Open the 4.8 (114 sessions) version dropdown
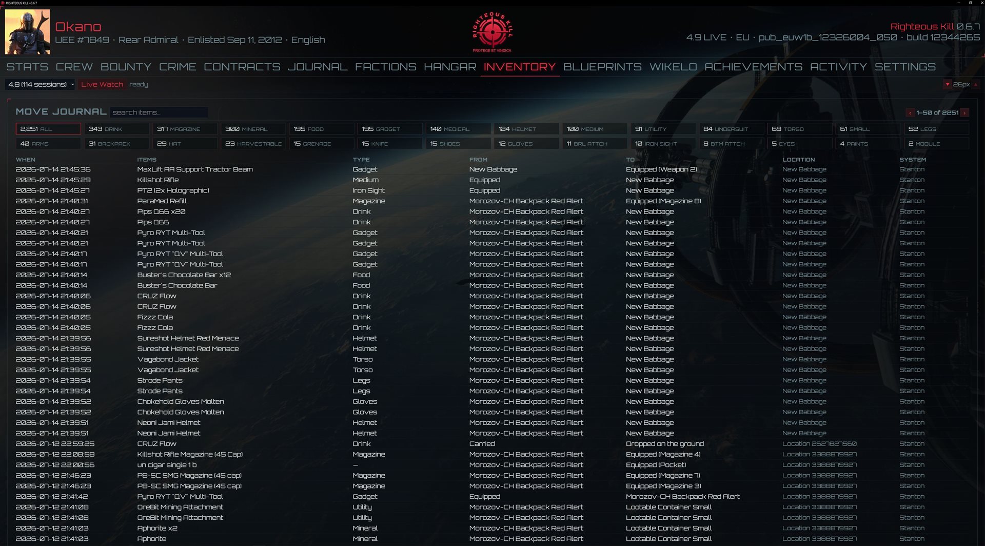This screenshot has width=985, height=546. click(41, 84)
